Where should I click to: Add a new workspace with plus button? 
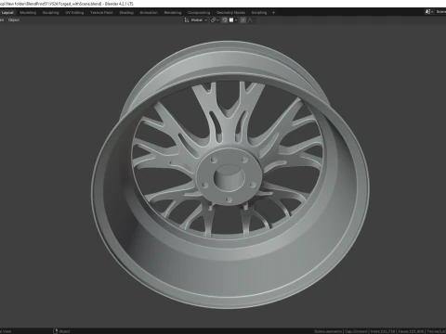(273, 13)
